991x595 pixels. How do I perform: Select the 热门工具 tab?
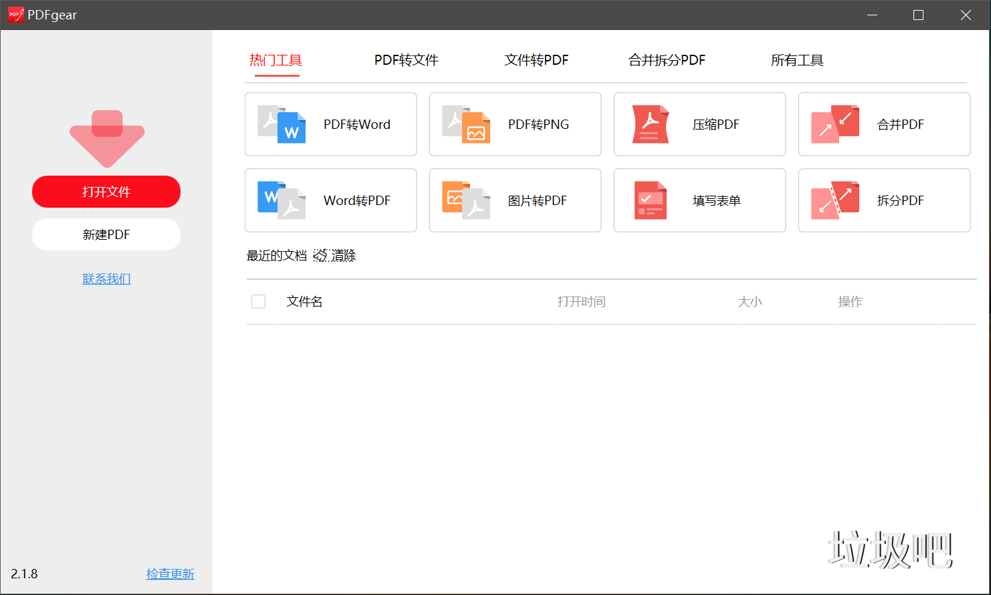[276, 61]
